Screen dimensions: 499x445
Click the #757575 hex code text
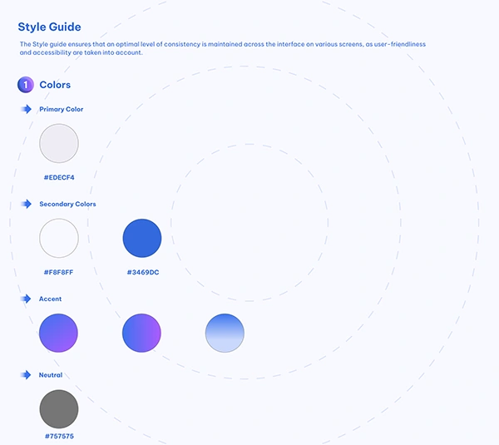tap(59, 436)
